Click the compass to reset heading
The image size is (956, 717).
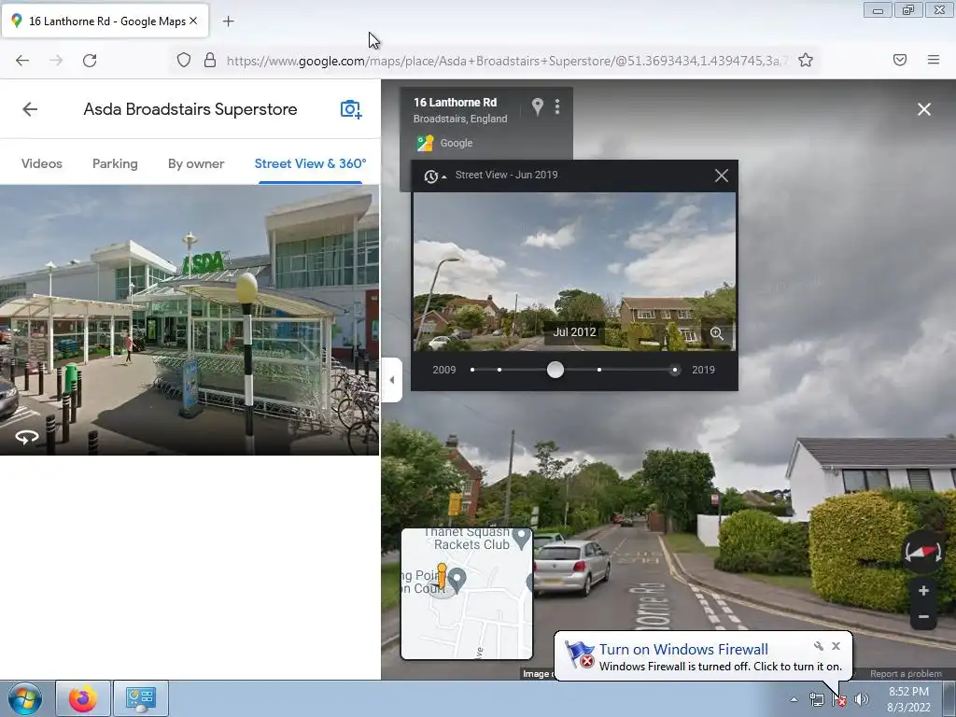pos(923,552)
